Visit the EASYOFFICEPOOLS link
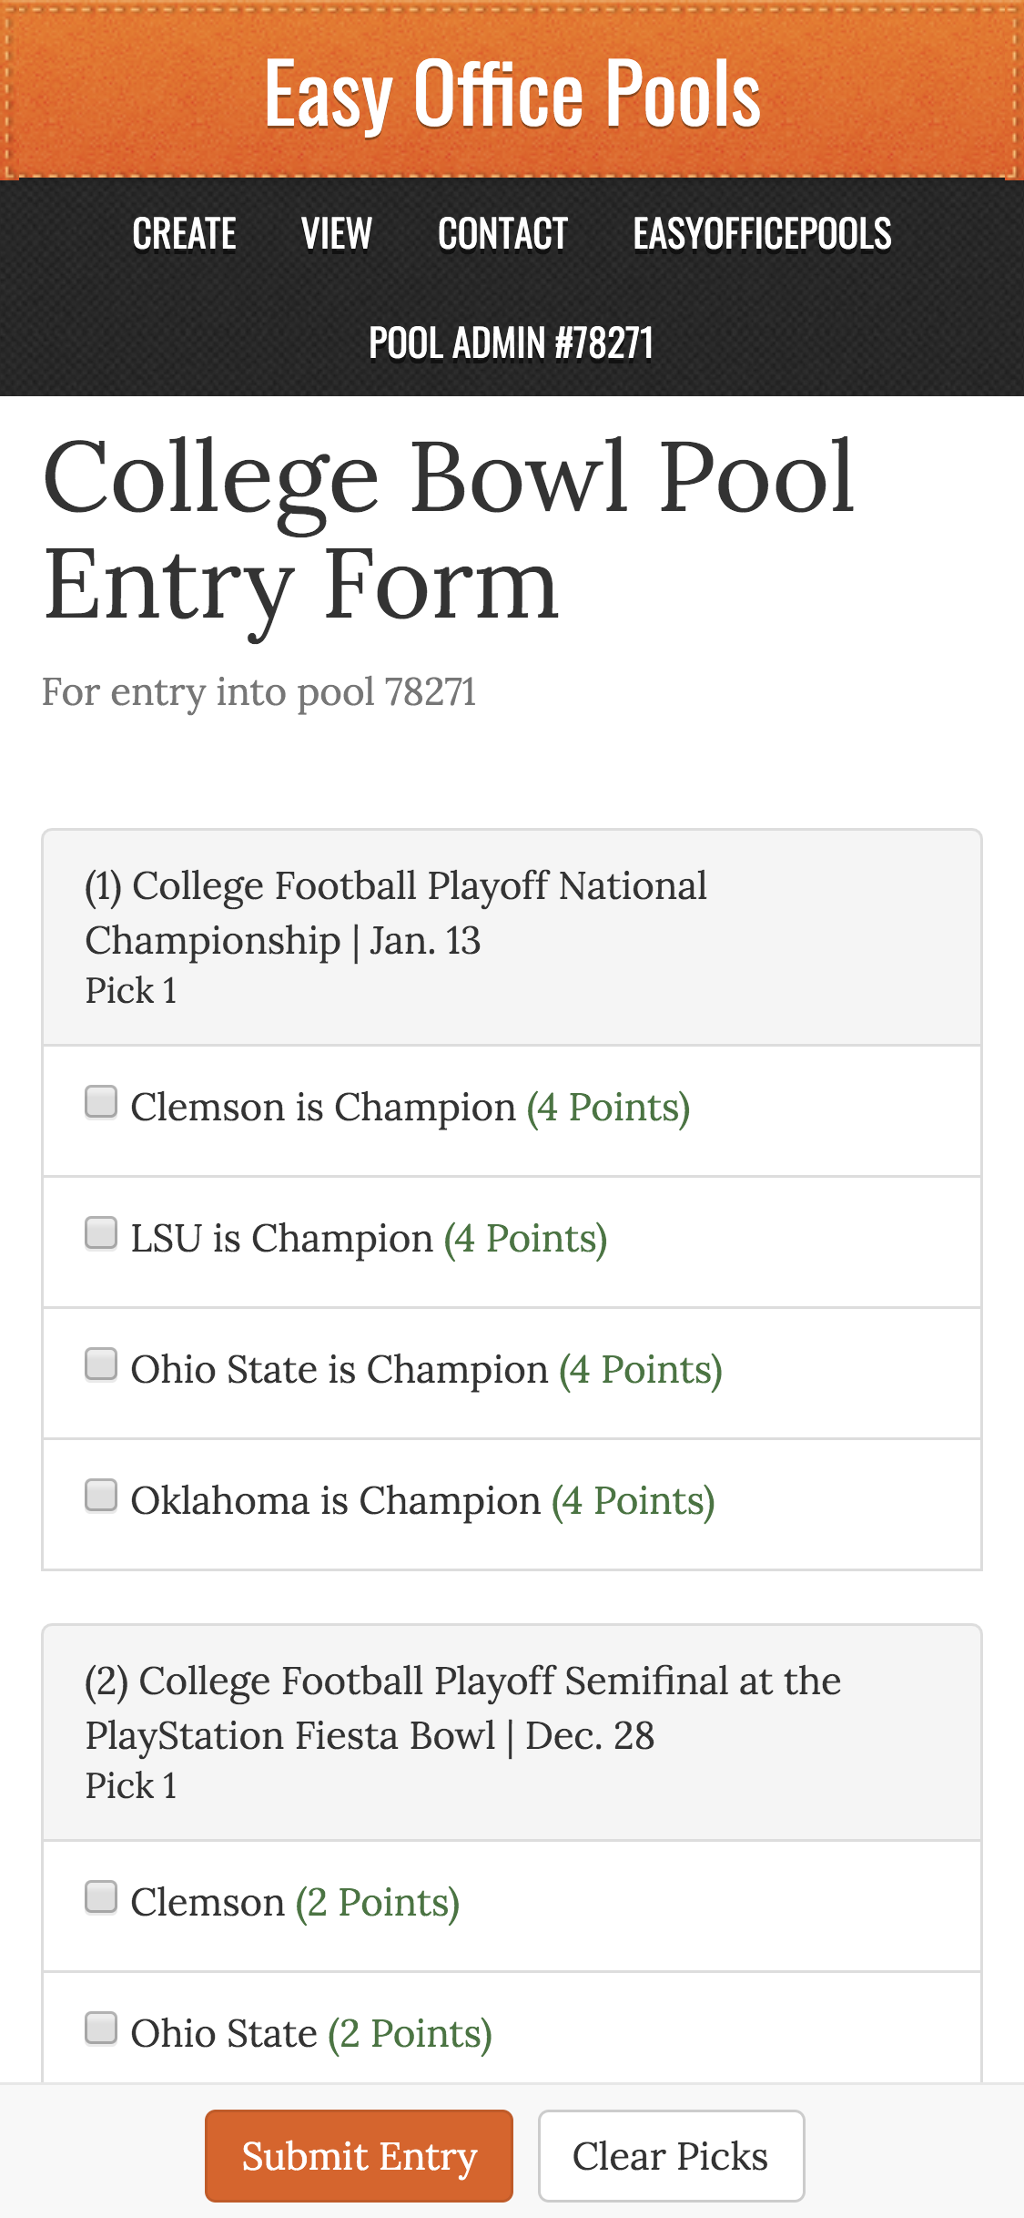 763,233
